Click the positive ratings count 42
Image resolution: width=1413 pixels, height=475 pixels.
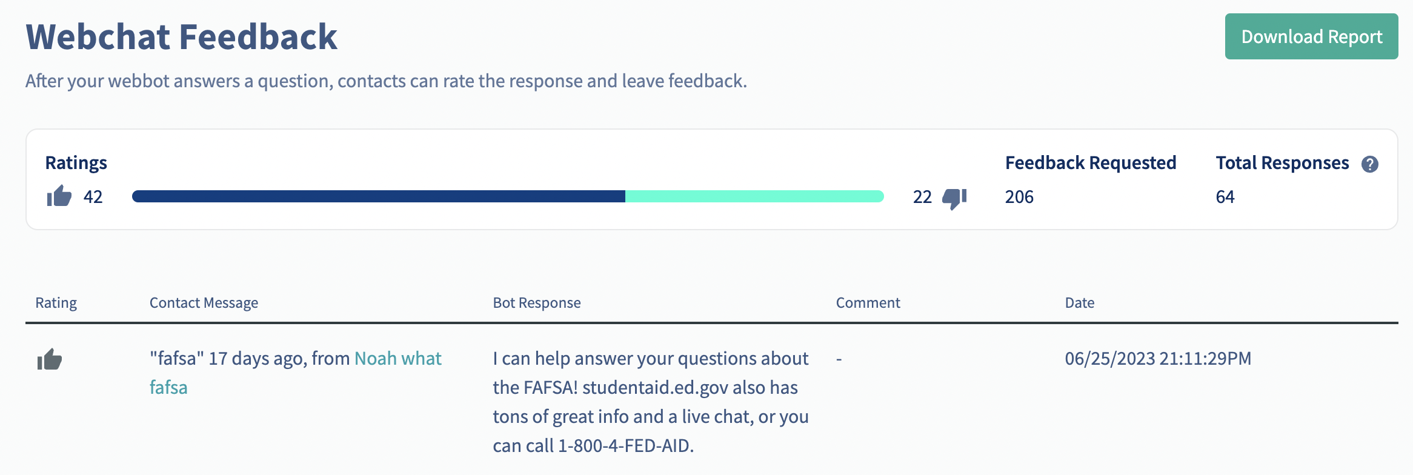[x=93, y=197]
